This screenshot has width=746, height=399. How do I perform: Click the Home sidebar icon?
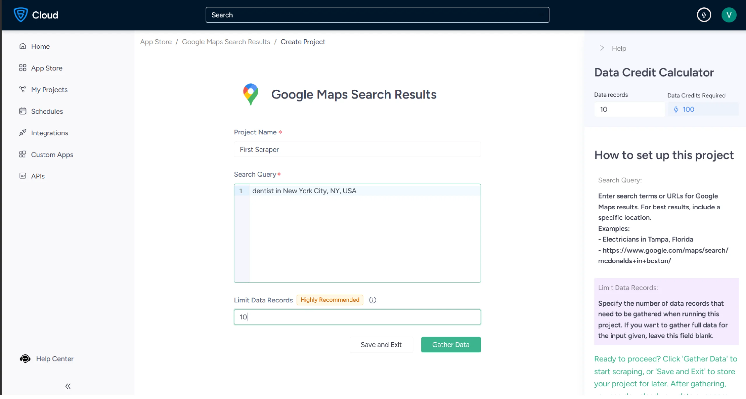pos(23,46)
